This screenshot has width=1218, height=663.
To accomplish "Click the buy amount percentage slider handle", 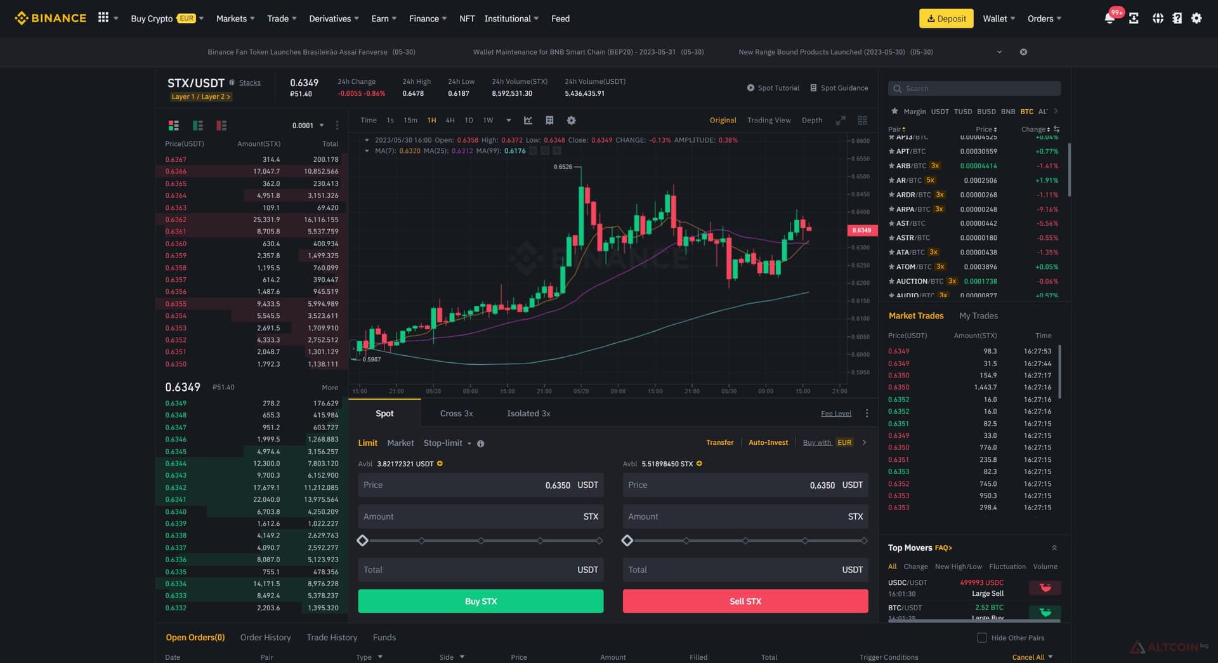I will coord(362,541).
